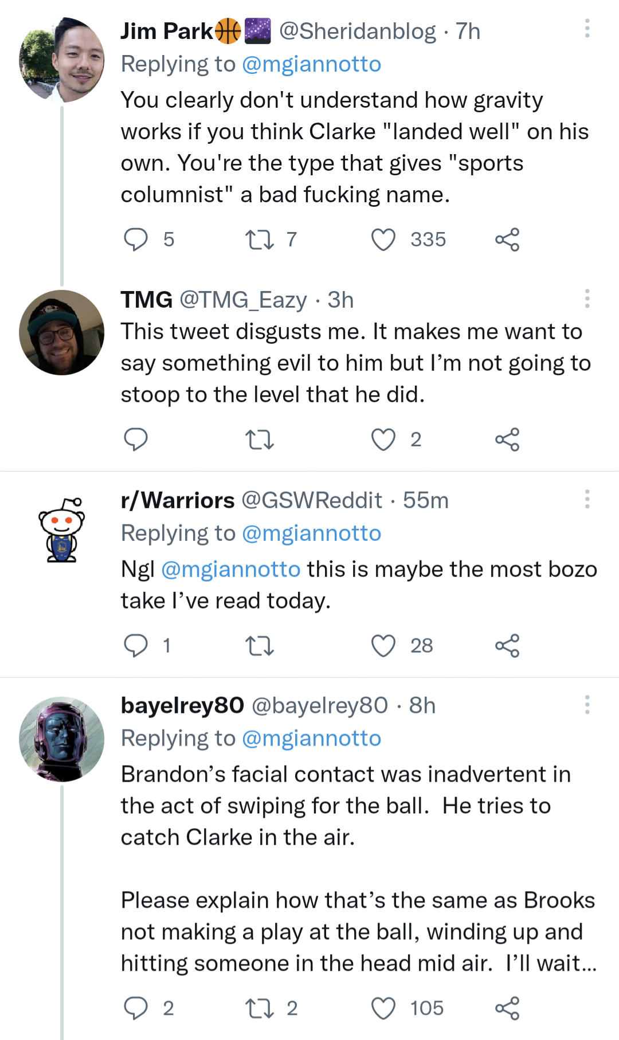Click the @mgiannotto replying-to link under bayelrey80
619x1040 pixels.
pos(310,738)
